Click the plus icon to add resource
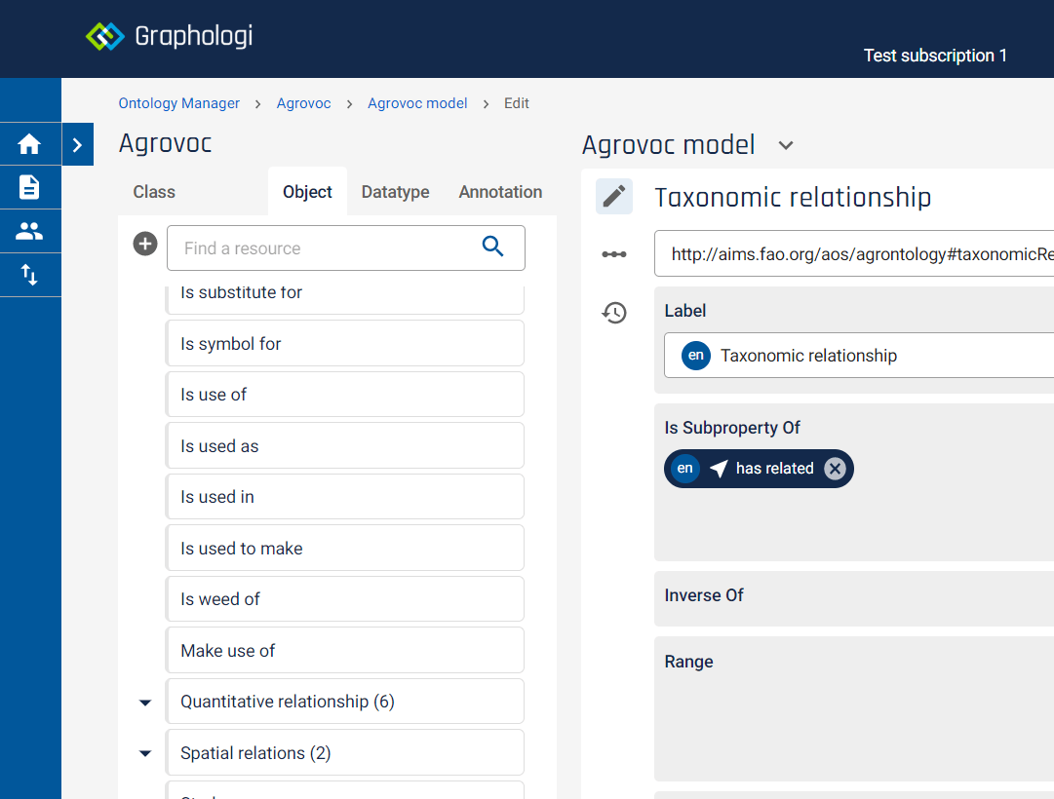Screen dimensions: 1054x799 pyautogui.click(x=145, y=244)
